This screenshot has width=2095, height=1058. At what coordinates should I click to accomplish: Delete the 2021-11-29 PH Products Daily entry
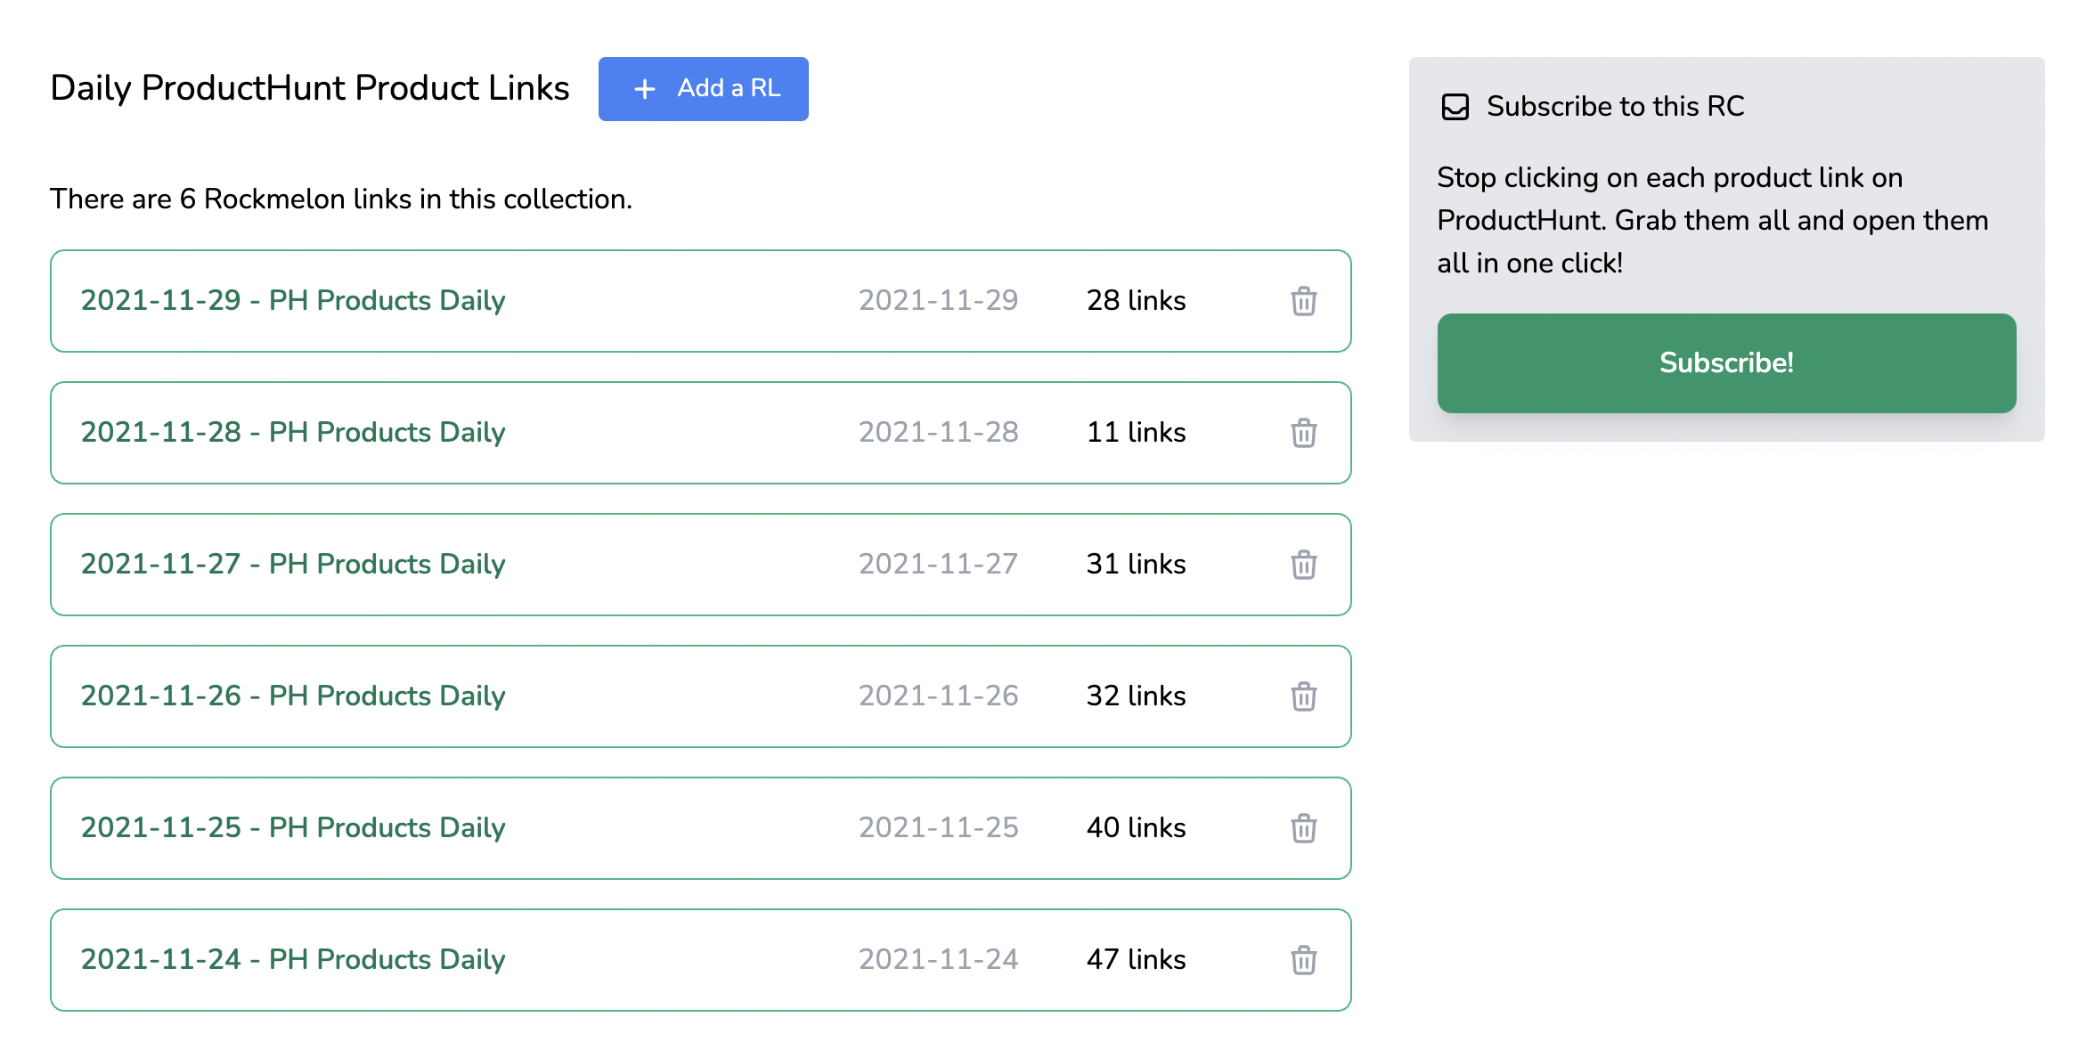click(1303, 301)
